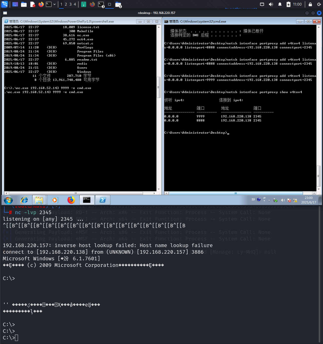Switch to workspace 1
The height and width of the screenshot is (344, 323).
pyautogui.click(x=61, y=4)
